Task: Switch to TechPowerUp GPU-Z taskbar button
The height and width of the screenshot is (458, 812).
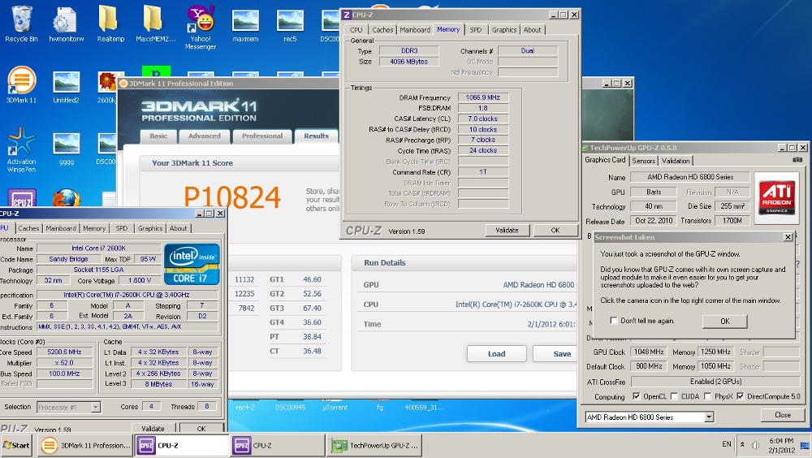Action: click(x=375, y=445)
